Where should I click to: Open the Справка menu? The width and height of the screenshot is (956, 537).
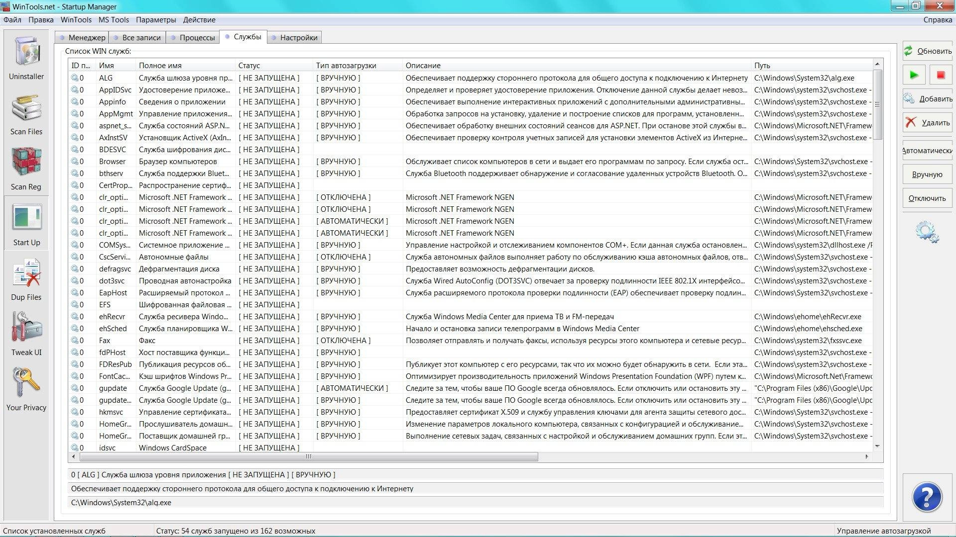coord(938,20)
